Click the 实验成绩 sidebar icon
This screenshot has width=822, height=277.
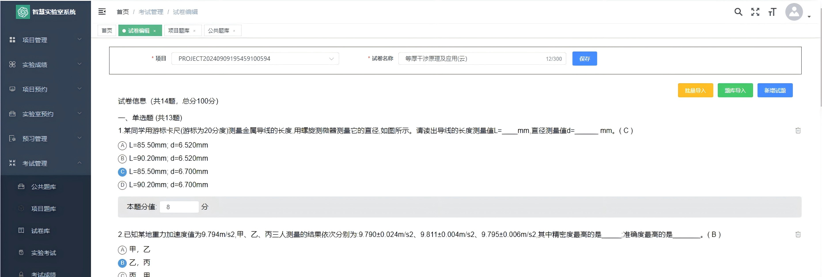[12, 64]
